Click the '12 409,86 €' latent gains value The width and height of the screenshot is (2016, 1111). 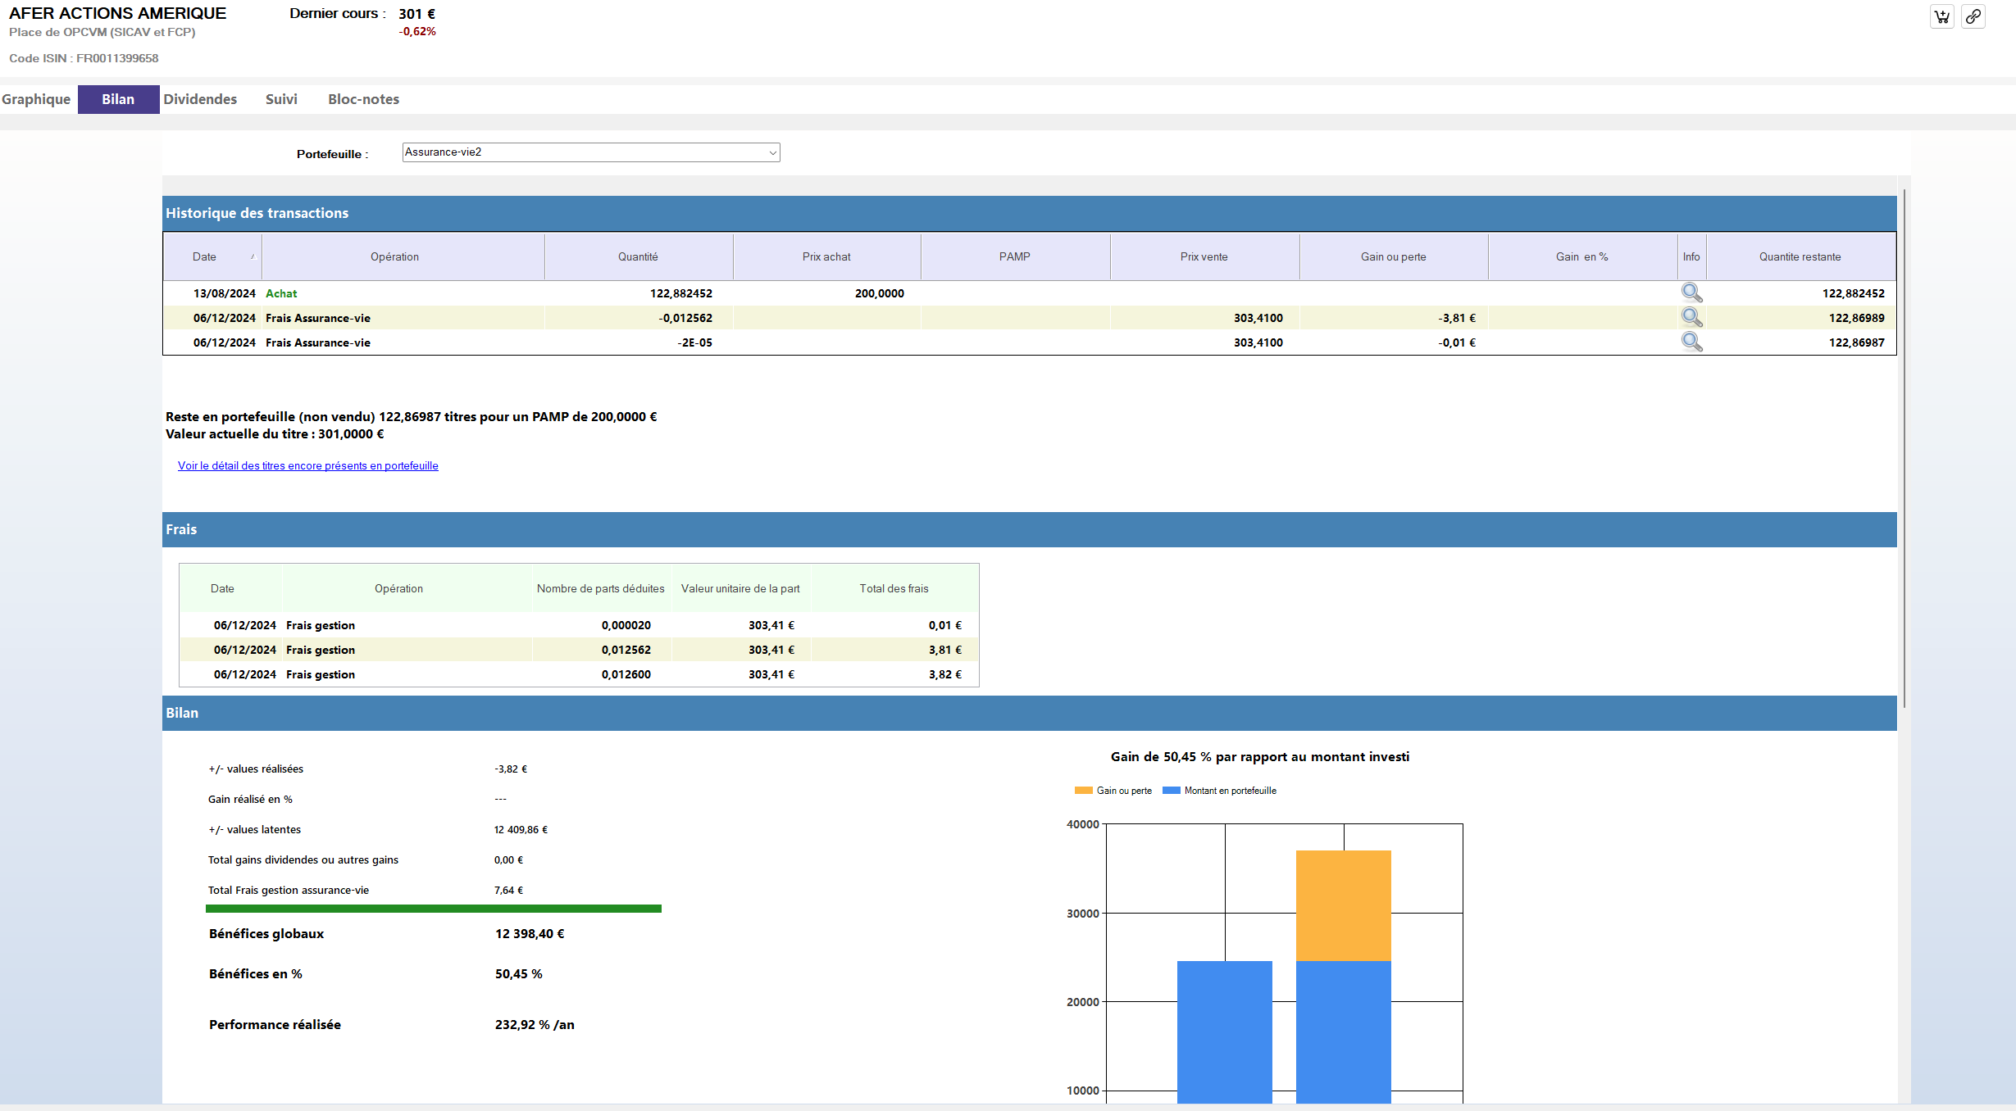(521, 829)
